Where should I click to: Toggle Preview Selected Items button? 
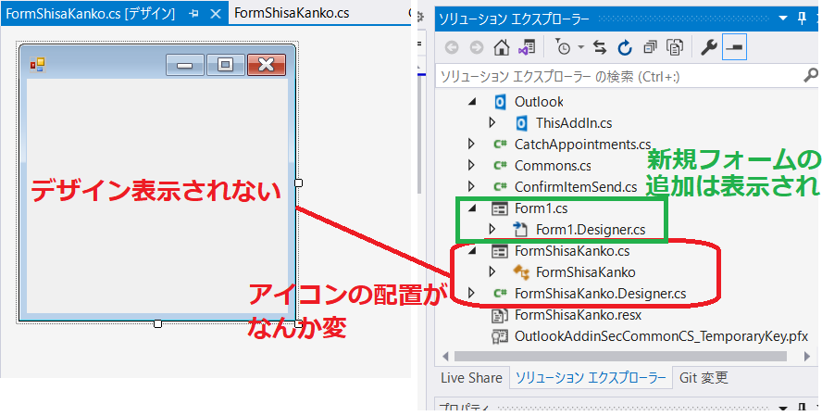point(735,47)
